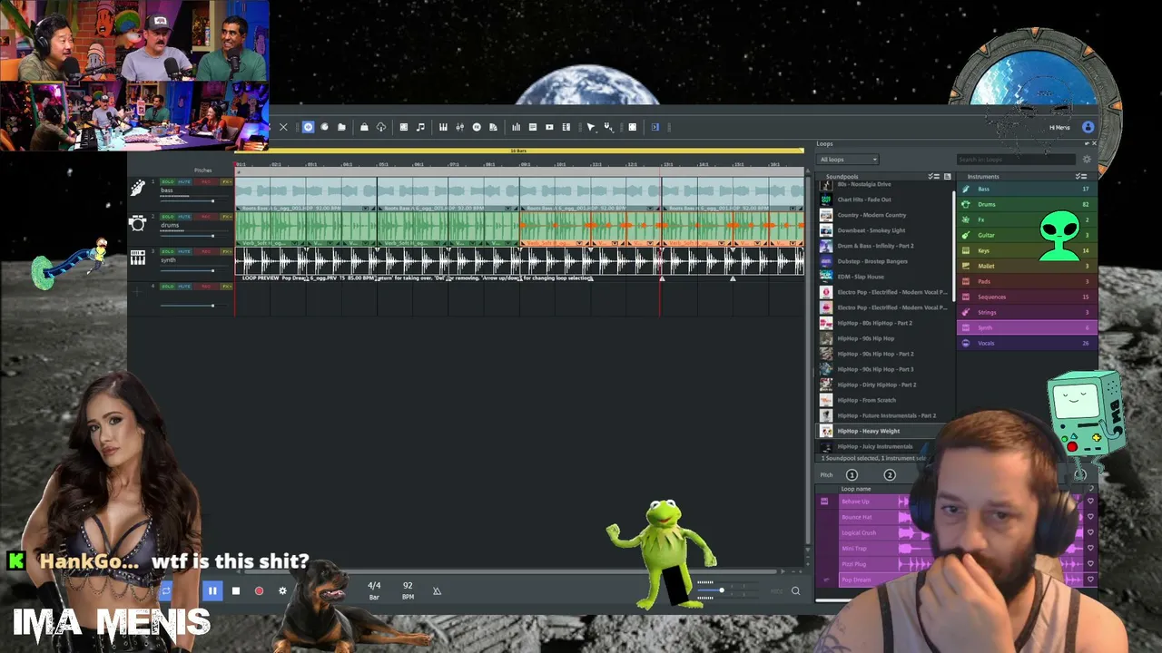1162x653 pixels.
Task: Click the yellow 16 Bars loop range bar
Action: coord(519,151)
